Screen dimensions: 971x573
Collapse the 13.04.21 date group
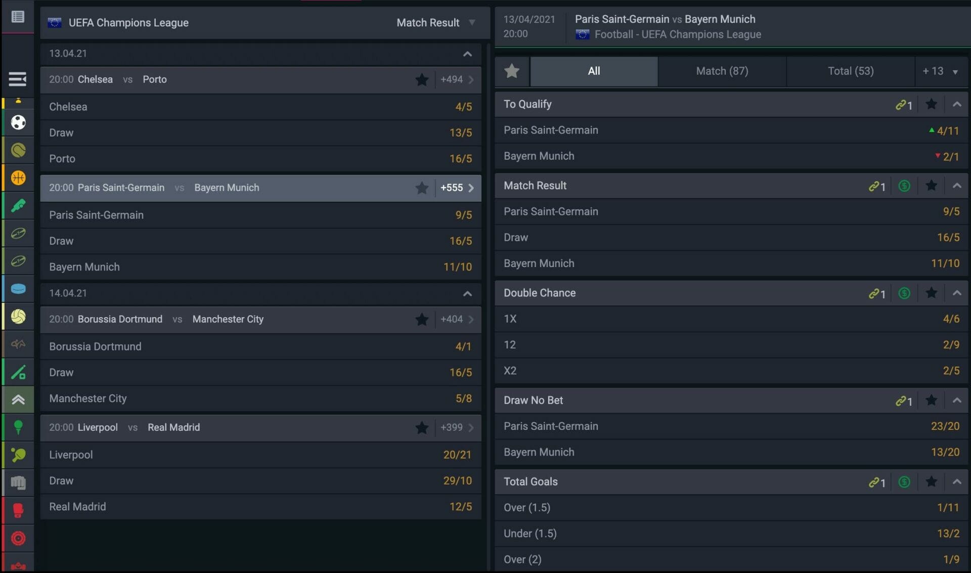click(467, 54)
